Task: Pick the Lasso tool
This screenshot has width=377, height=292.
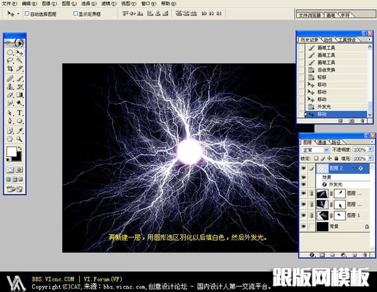Action: pos(10,60)
